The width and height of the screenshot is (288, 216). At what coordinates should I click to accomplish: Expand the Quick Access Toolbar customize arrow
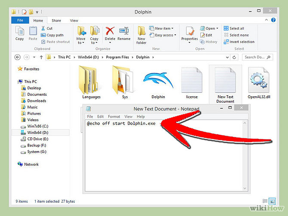coord(37,12)
